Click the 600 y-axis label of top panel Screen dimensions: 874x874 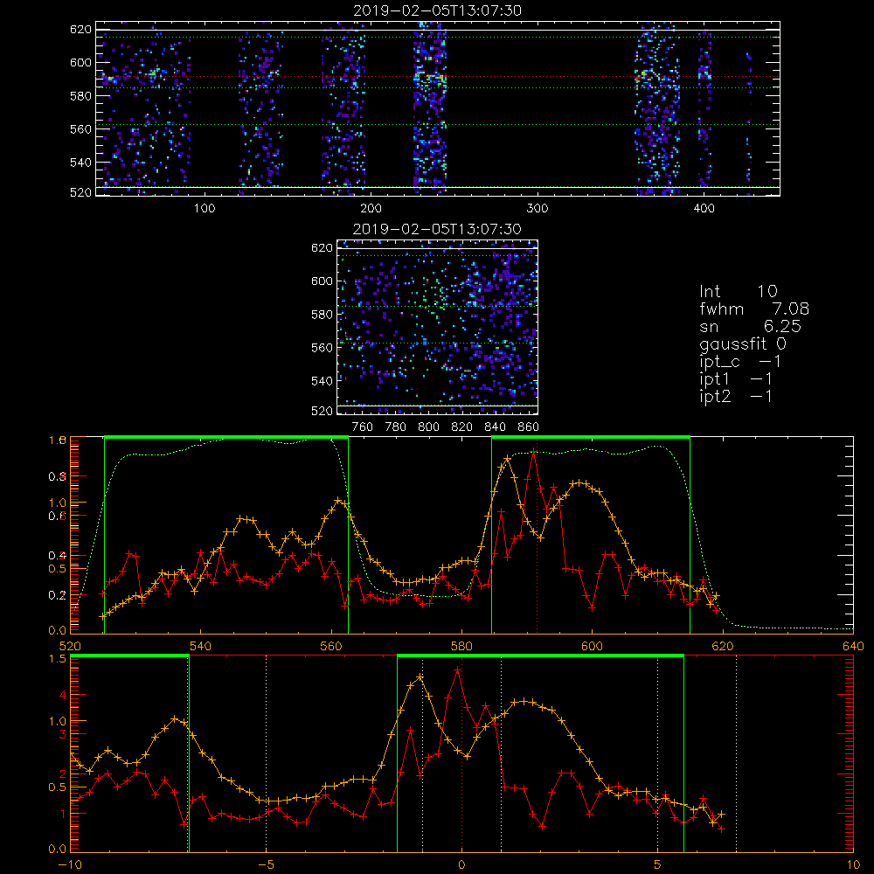(80, 62)
